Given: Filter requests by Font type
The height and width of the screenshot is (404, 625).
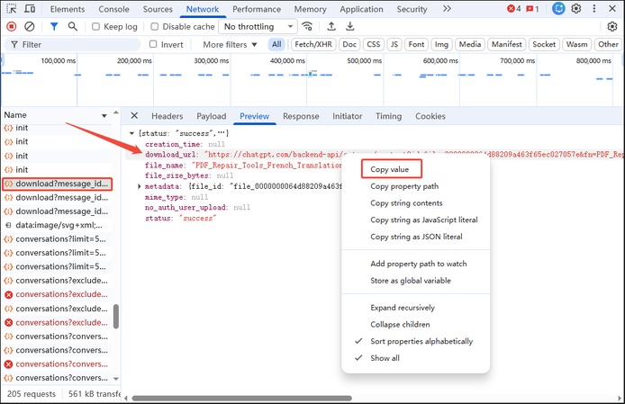Looking at the screenshot, I should (417, 44).
